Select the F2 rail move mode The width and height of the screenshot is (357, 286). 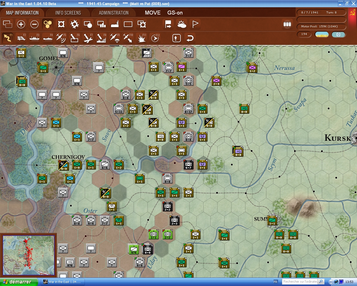click(21, 38)
